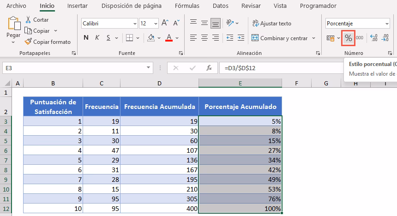Increase decimal places

point(374,38)
